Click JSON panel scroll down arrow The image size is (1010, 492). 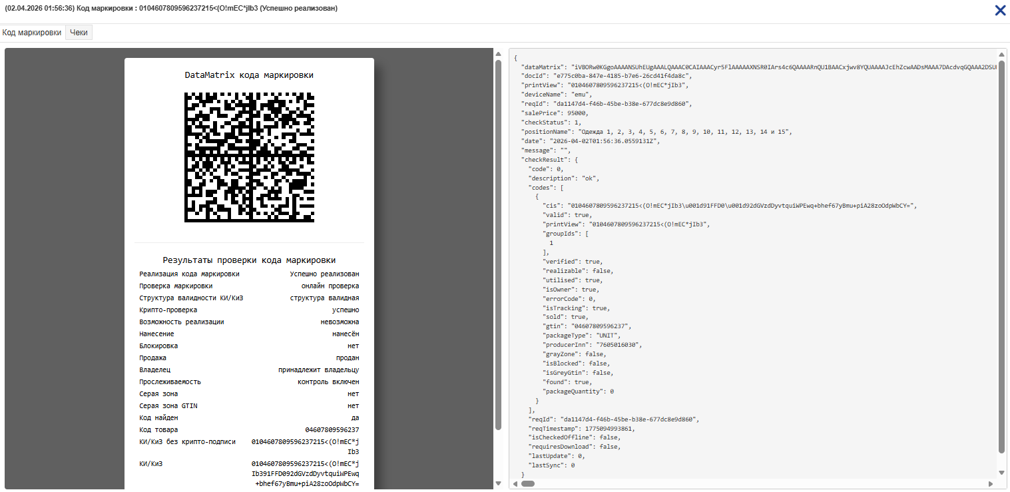point(1001,472)
